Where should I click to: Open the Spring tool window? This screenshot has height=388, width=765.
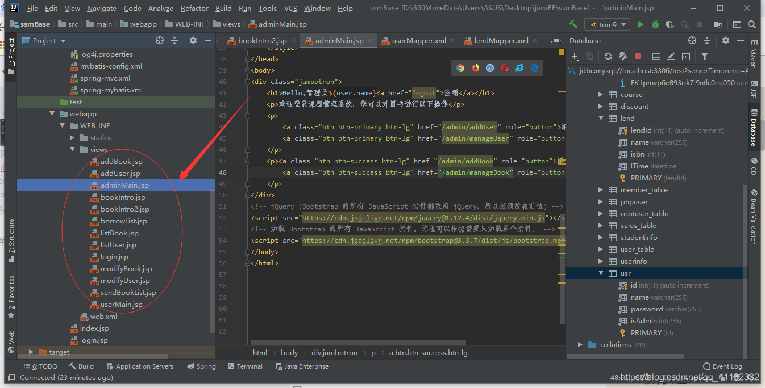click(201, 366)
